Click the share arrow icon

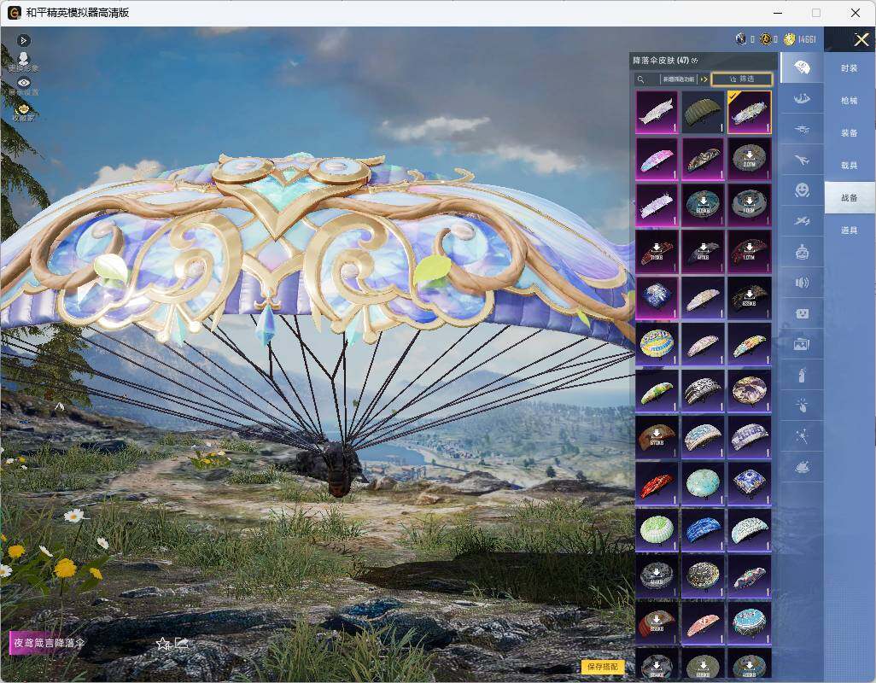181,644
